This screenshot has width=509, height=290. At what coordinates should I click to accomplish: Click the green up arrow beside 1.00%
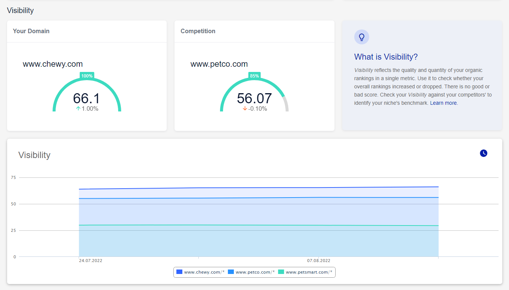point(78,108)
